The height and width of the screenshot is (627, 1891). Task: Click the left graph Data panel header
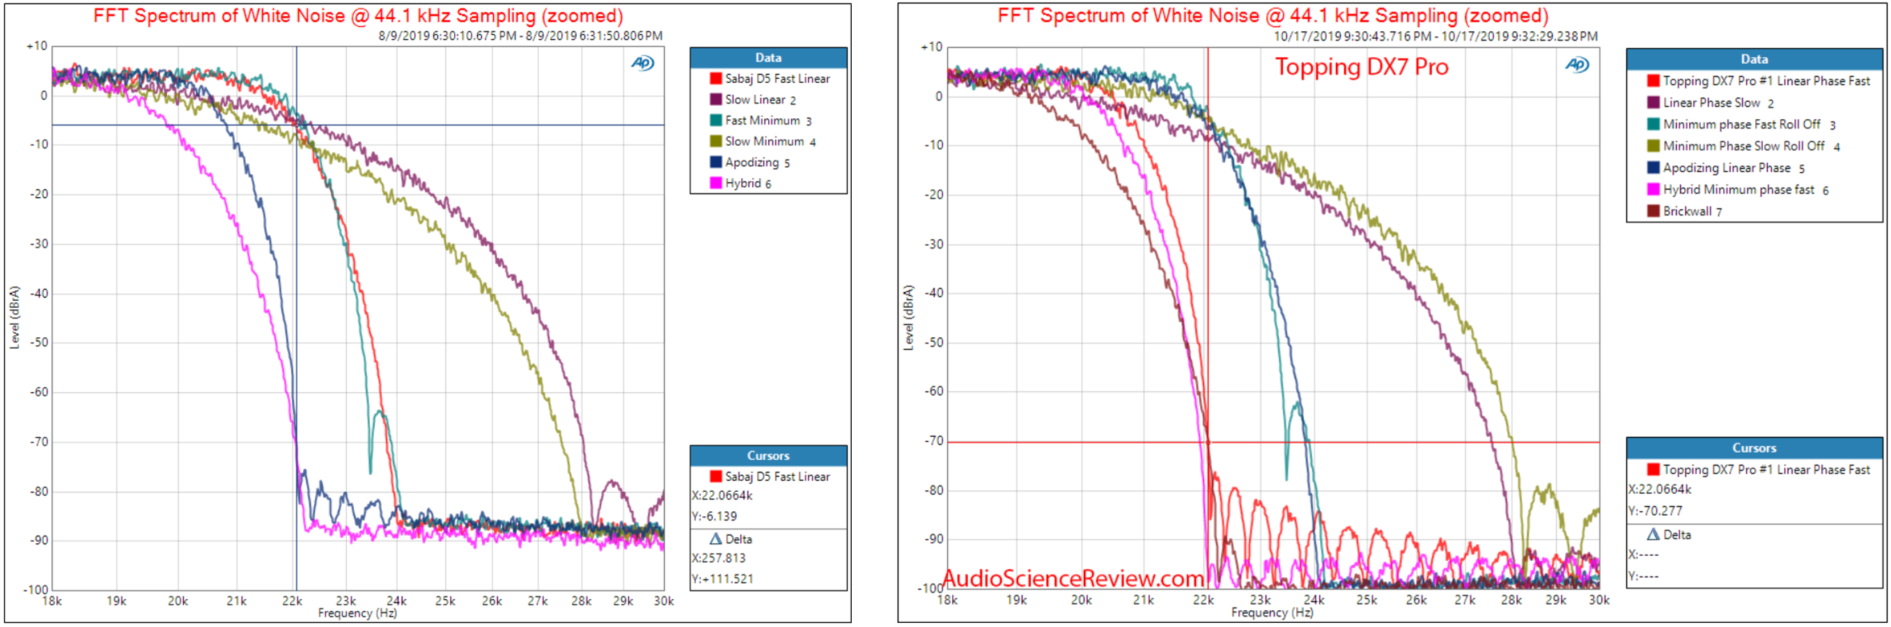(768, 58)
